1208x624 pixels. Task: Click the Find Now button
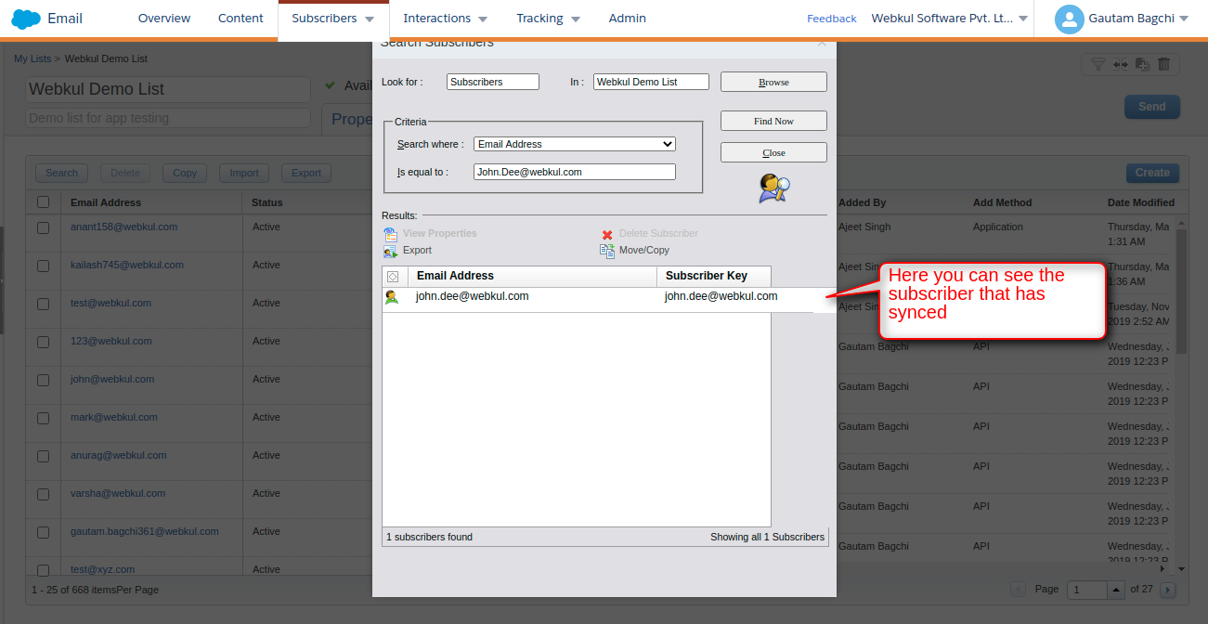coord(773,121)
